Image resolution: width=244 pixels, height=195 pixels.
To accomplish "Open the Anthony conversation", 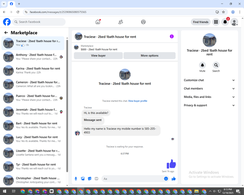I will coord(33,57).
